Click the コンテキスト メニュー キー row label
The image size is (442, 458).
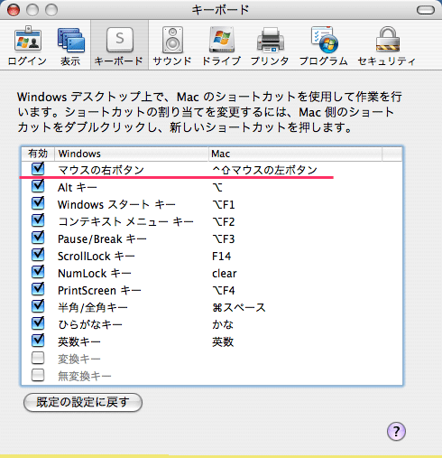125,222
